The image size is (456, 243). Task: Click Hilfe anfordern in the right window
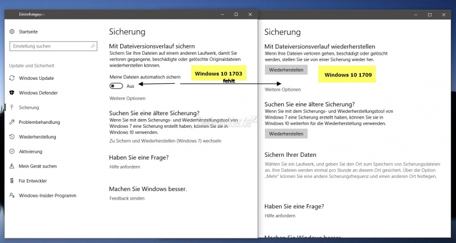280,216
